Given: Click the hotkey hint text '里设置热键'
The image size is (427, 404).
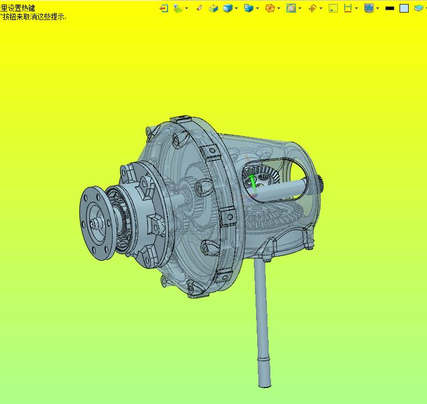Looking at the screenshot, I should (x=18, y=8).
